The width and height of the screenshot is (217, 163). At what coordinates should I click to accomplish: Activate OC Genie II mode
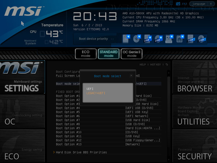coord(132,54)
